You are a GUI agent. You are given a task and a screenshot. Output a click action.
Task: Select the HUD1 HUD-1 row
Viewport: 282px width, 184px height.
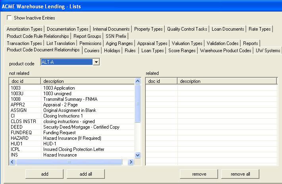point(72,144)
